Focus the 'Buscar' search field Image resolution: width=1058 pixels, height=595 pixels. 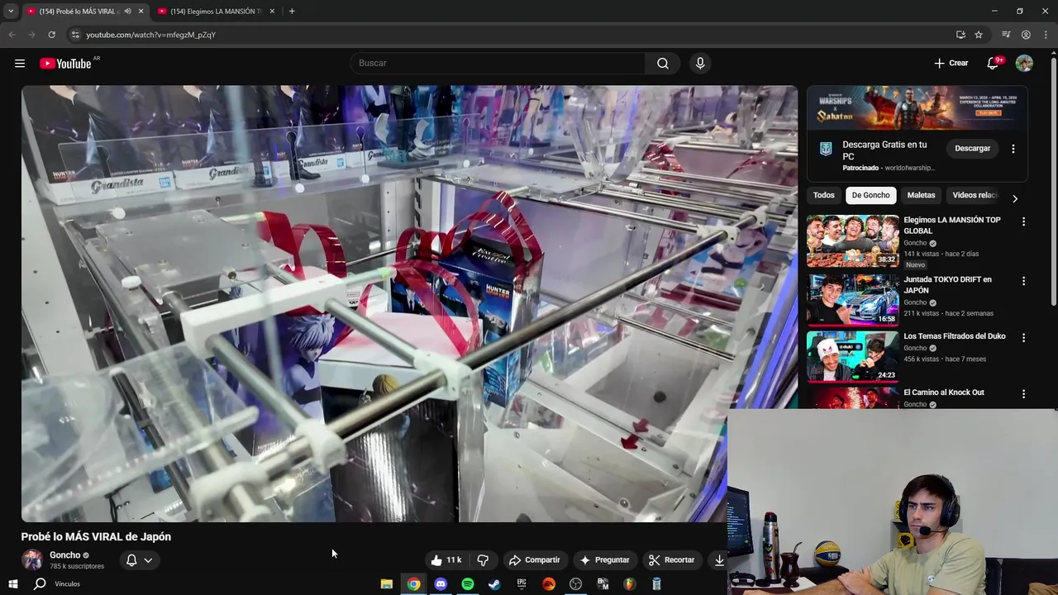[498, 64]
